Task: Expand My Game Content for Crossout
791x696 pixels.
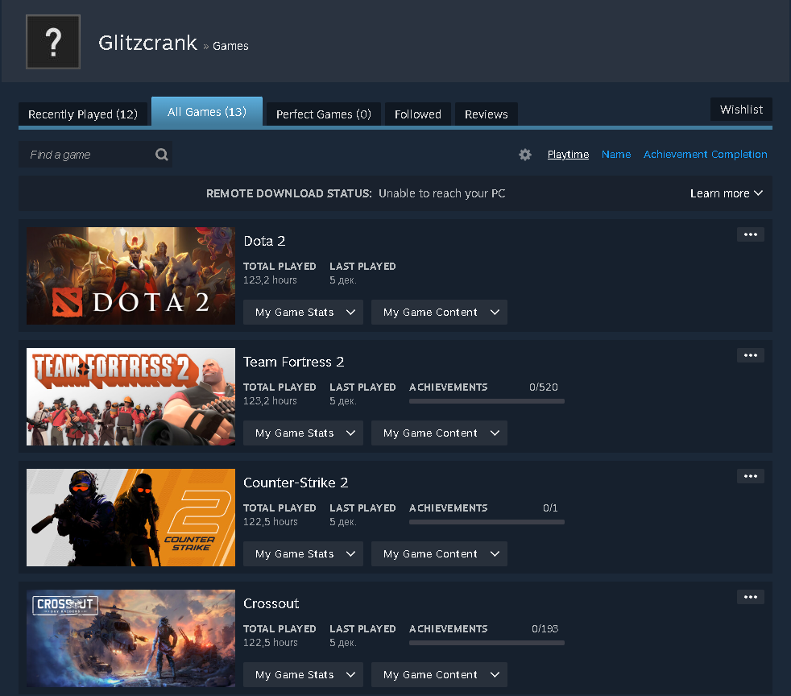Action: click(x=439, y=675)
